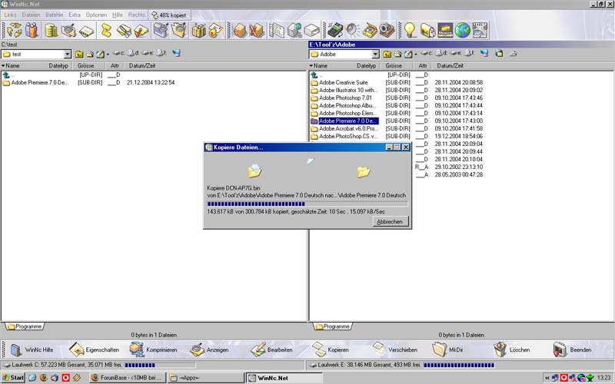This screenshot has height=384, width=615.
Task: Click the computer with globe toolbar icon
Action: (x=294, y=30)
